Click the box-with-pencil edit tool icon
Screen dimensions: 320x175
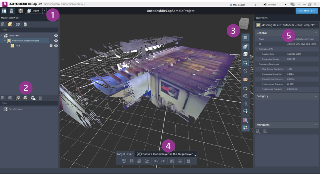click(x=245, y=88)
